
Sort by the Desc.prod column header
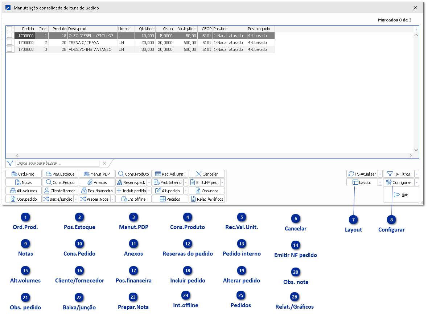click(92, 29)
